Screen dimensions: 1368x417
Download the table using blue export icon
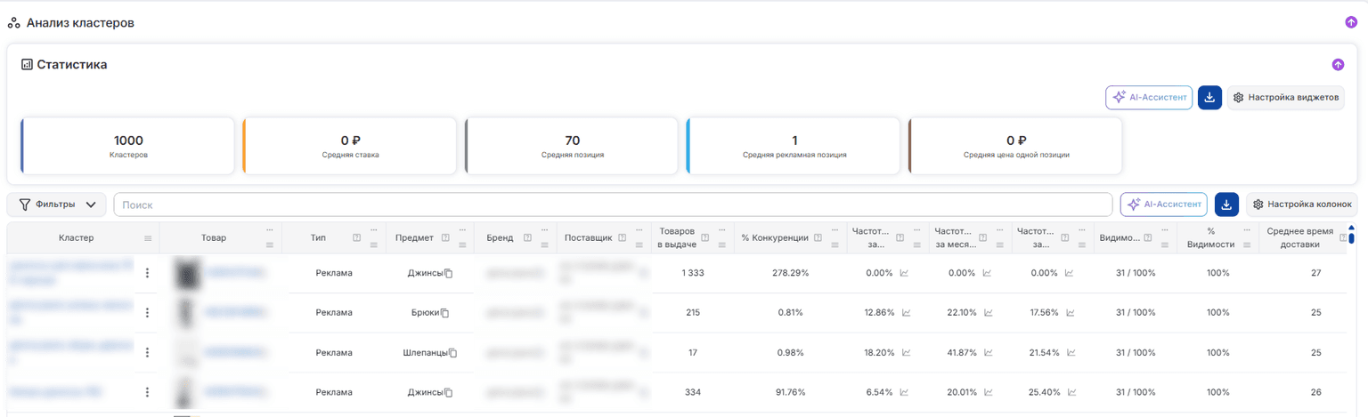point(1227,204)
